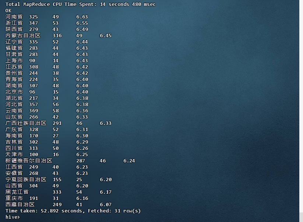
Task: Select the text 山东省
Action: tap(14, 117)
